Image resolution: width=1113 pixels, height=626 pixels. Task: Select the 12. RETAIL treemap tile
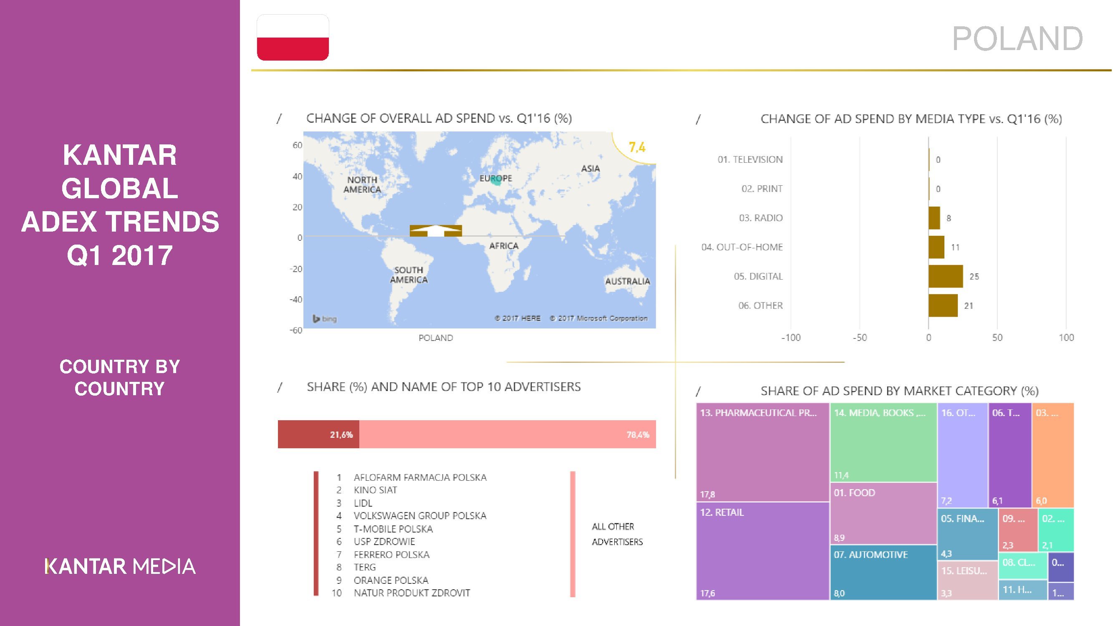pos(762,551)
